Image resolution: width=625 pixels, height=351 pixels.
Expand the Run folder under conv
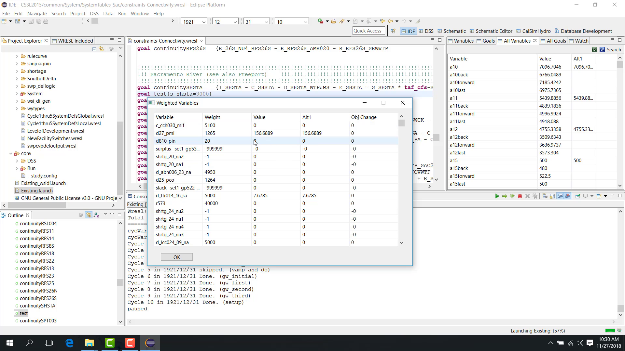(17, 168)
